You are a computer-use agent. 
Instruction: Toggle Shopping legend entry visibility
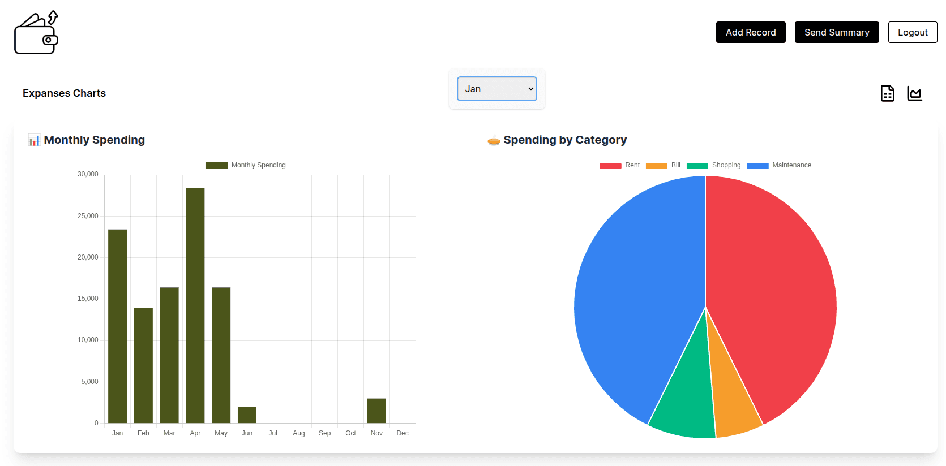(x=713, y=165)
